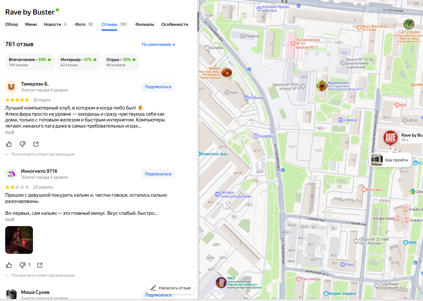
Task: Dislike Инкогнито 9716's review with thumbs down
Action: [23, 265]
